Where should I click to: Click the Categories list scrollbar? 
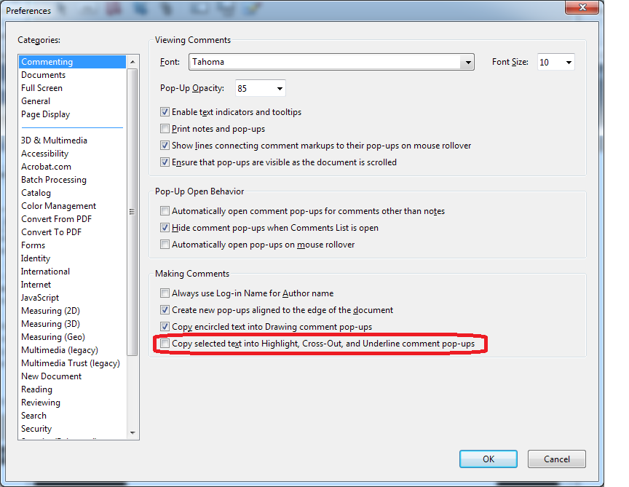(x=132, y=211)
